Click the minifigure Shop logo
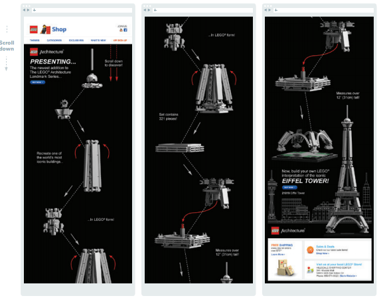Screen dimensions: 387x306 45,29
